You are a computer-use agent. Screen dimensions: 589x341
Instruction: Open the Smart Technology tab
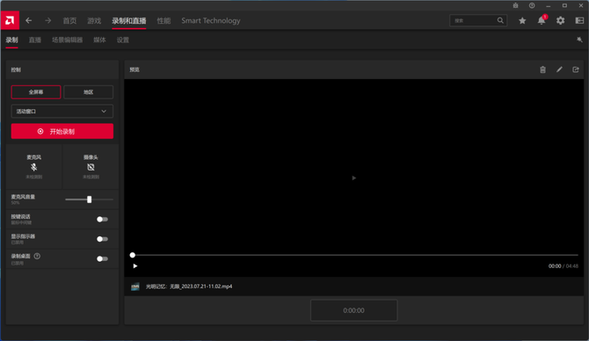click(211, 21)
